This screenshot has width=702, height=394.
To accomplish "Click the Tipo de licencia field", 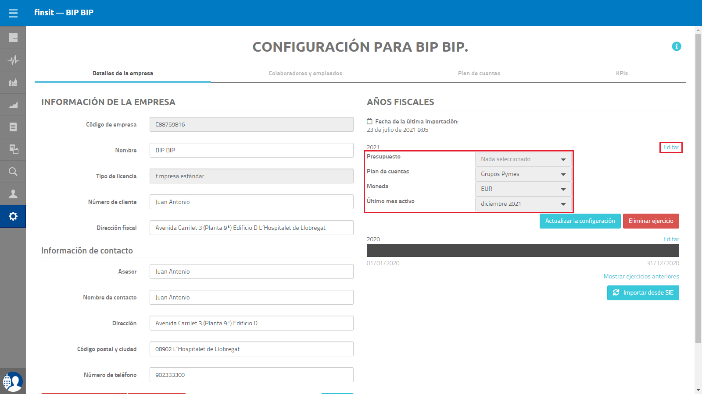I will pos(251,176).
